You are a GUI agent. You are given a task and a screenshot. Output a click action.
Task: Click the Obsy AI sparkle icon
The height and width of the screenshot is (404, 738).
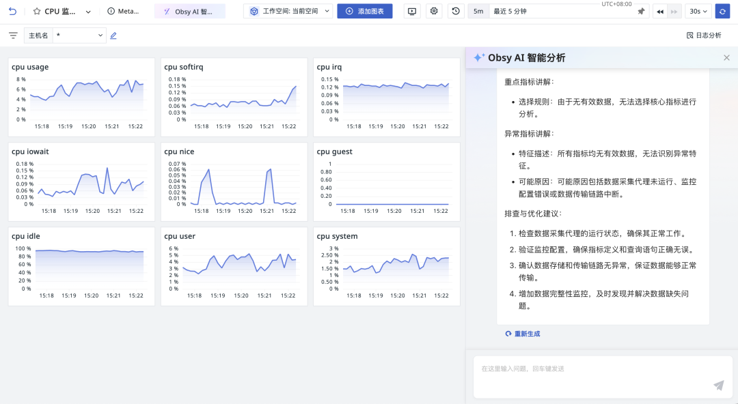point(479,57)
